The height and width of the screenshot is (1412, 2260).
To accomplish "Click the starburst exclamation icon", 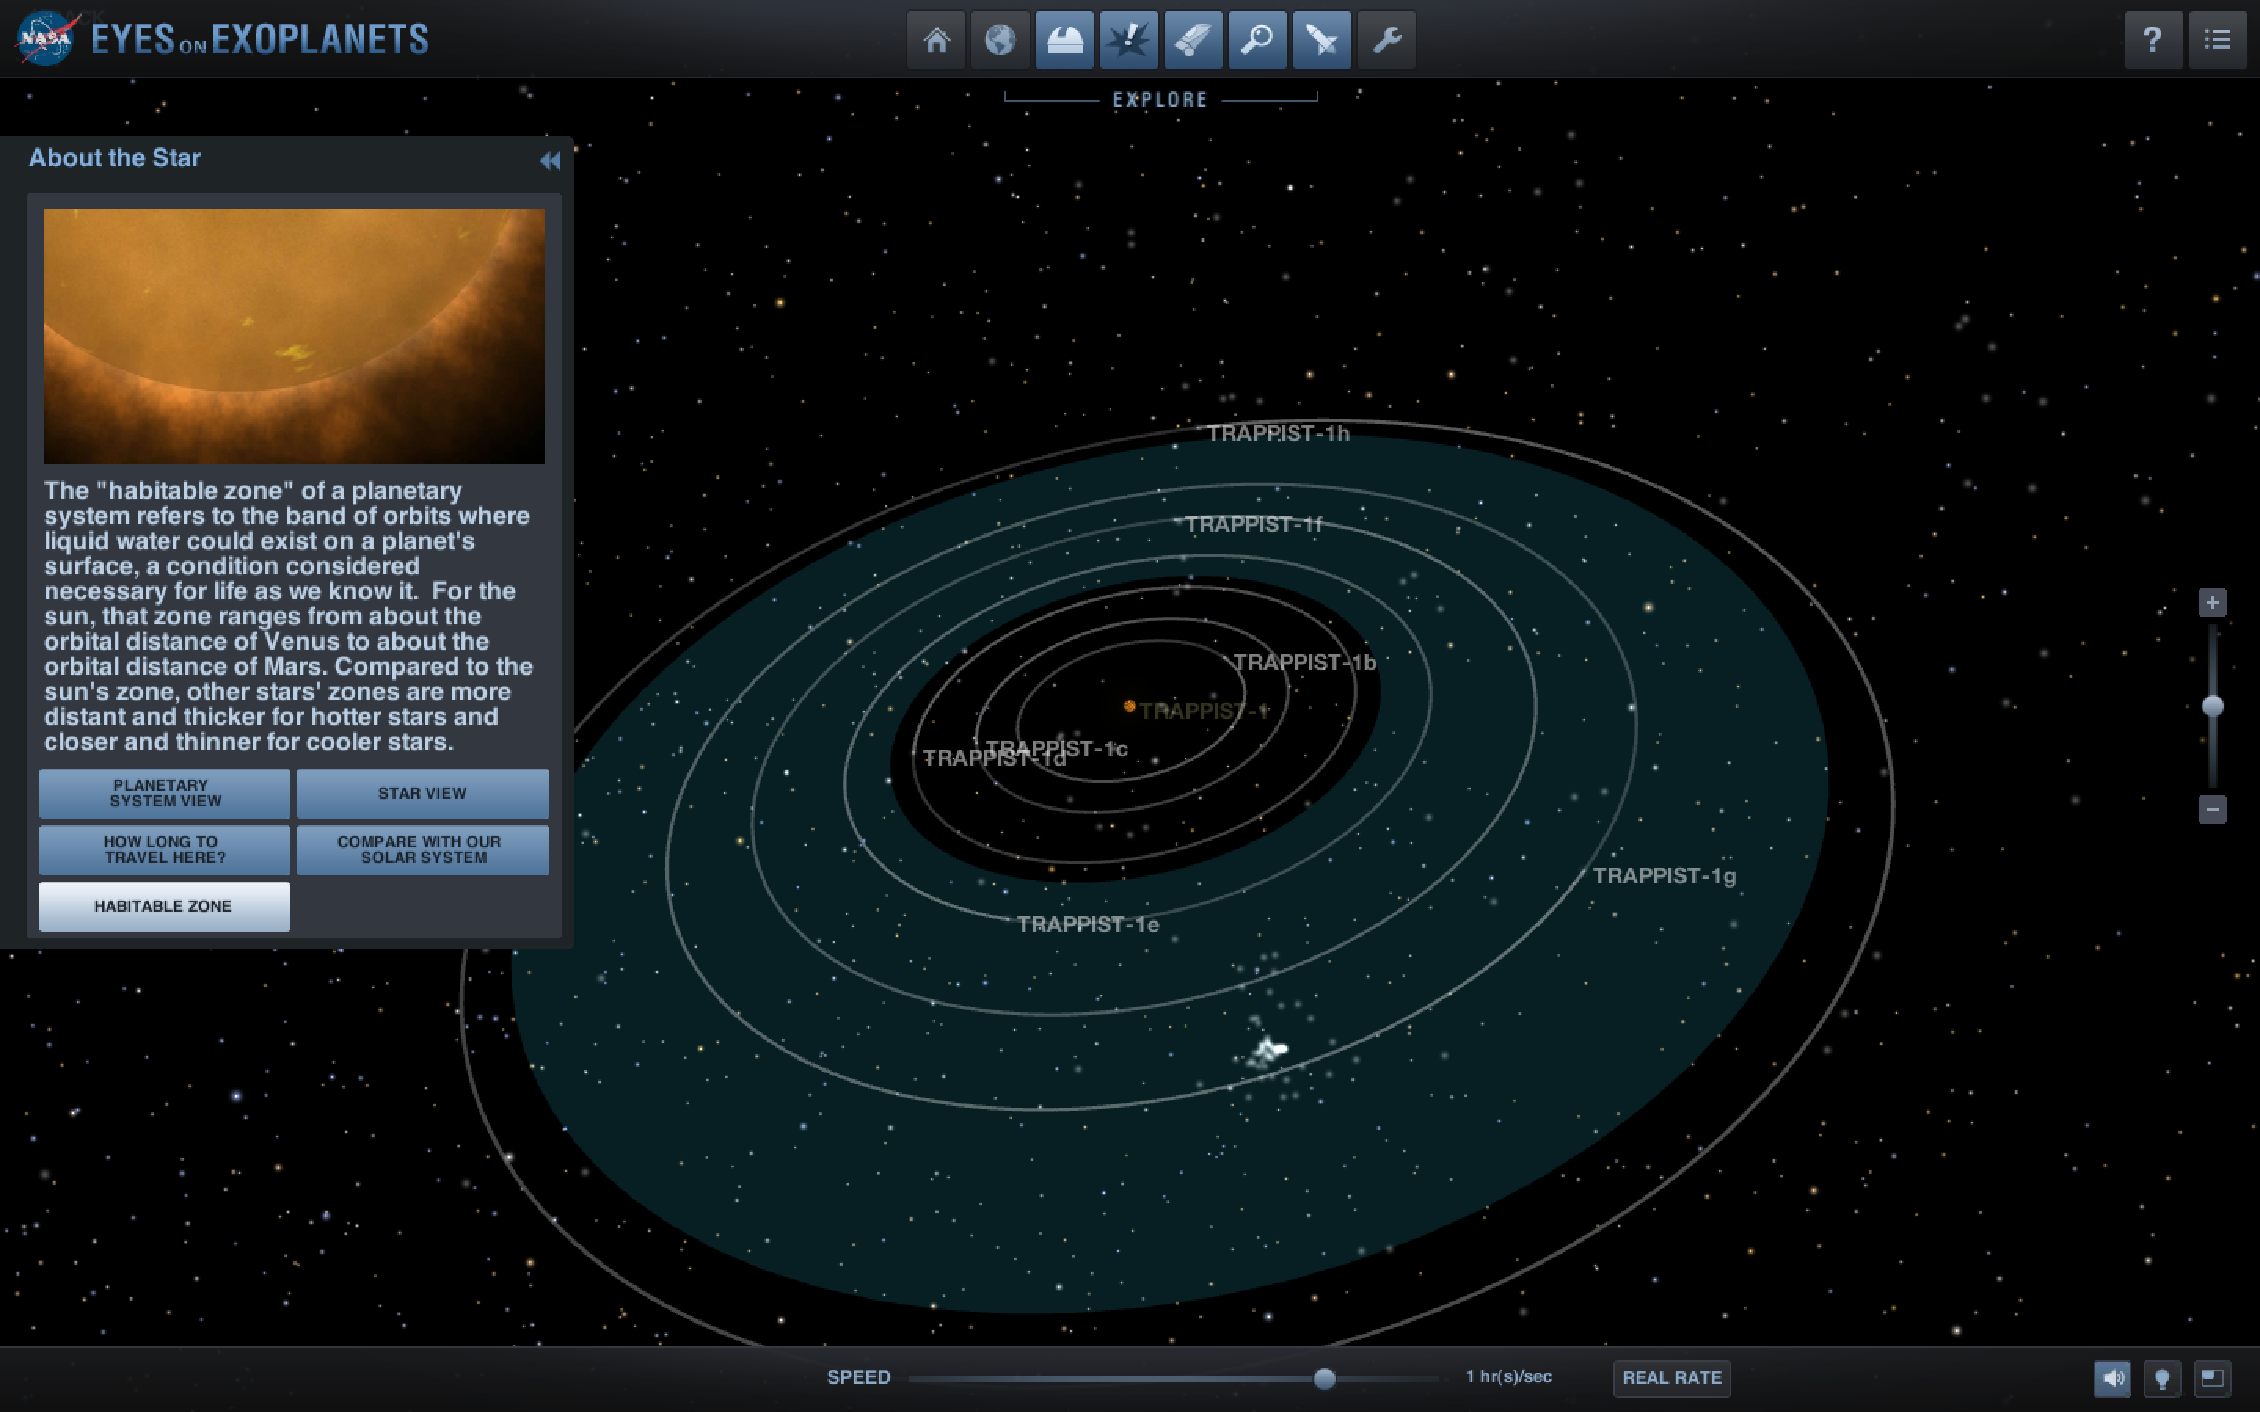I will 1129,40.
